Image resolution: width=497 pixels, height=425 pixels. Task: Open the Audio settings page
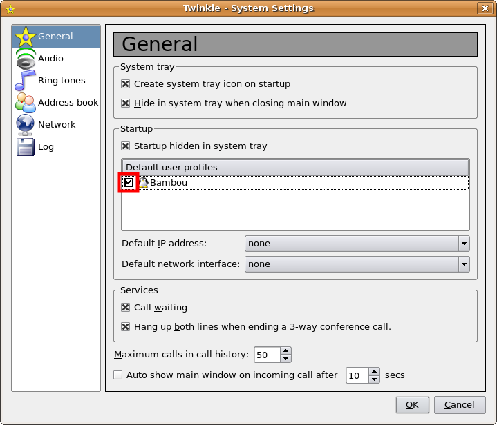pos(50,59)
